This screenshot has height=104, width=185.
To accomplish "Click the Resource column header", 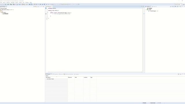I will (71, 77).
